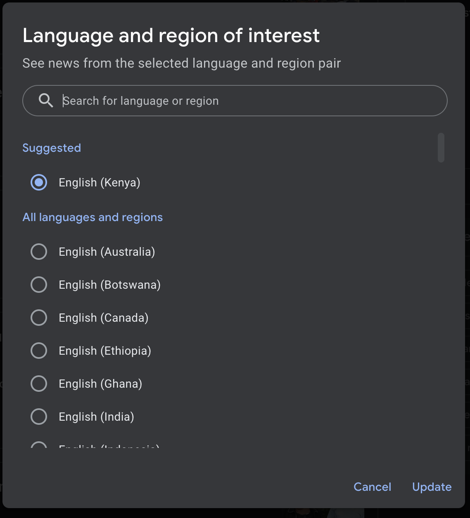The height and width of the screenshot is (518, 470).
Task: Click the 'See news from the selected' subtitle
Action: [x=181, y=63]
